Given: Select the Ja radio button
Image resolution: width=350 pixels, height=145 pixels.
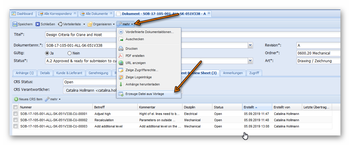Looking at the screenshot, I should (x=47, y=53).
